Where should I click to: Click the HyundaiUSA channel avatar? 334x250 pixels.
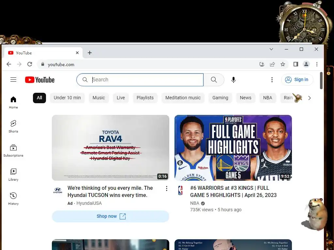click(58, 190)
